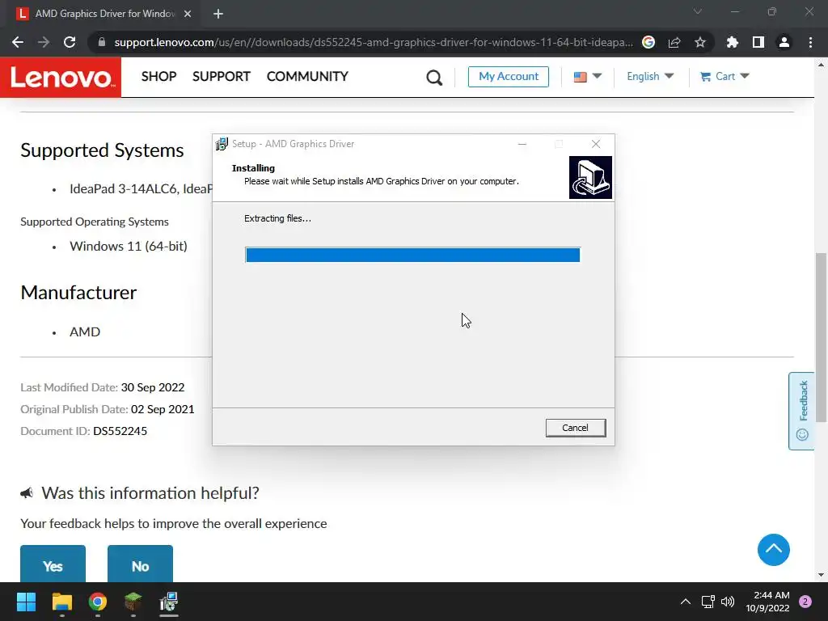Open Chrome profile menu
Screen dimensions: 828x621
click(x=784, y=42)
